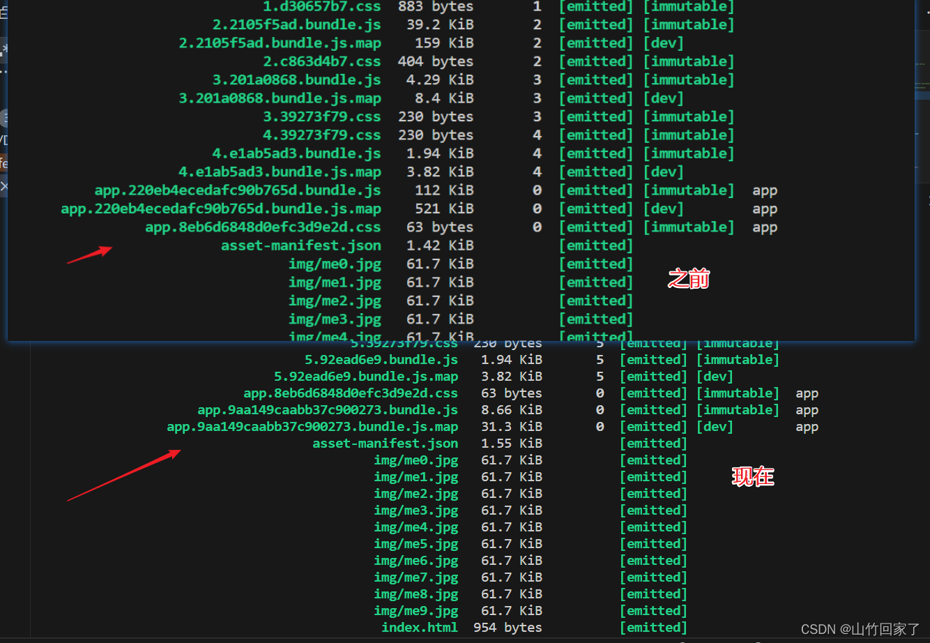Click the 5.92ead6e9.bundle.js.map entry

(366, 377)
